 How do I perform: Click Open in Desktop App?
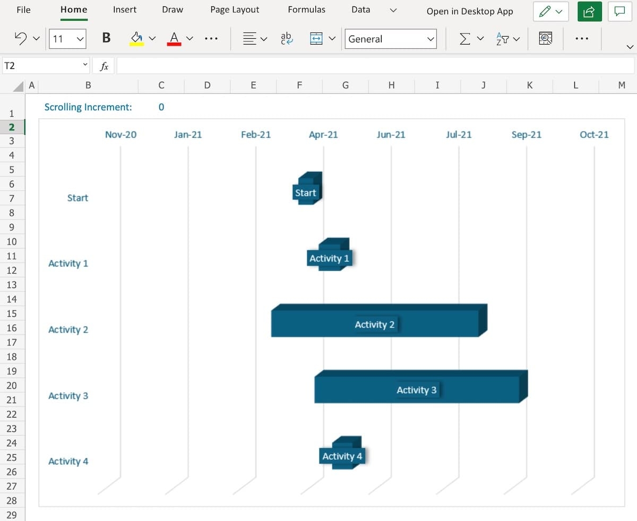click(469, 11)
